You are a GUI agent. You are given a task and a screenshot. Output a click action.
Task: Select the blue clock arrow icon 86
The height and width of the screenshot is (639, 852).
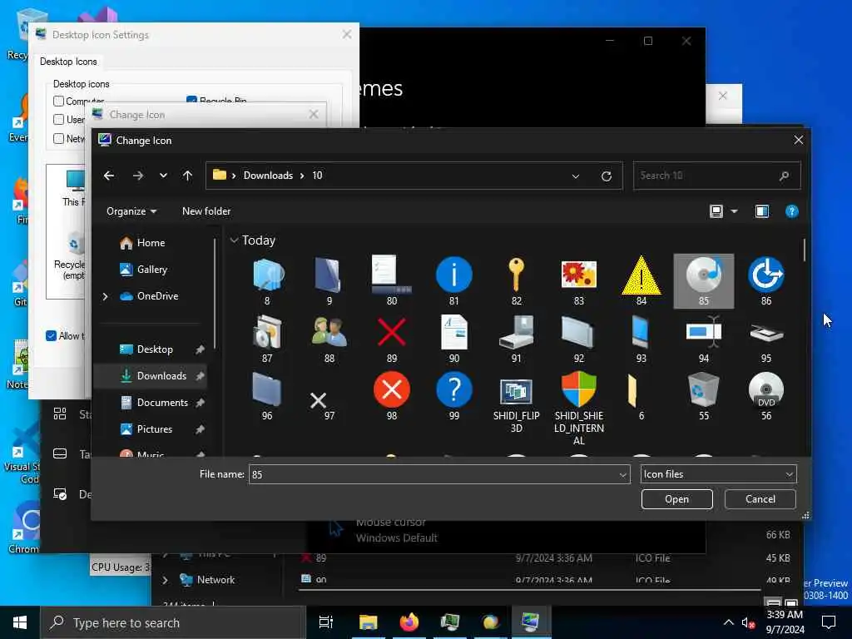tap(766, 281)
